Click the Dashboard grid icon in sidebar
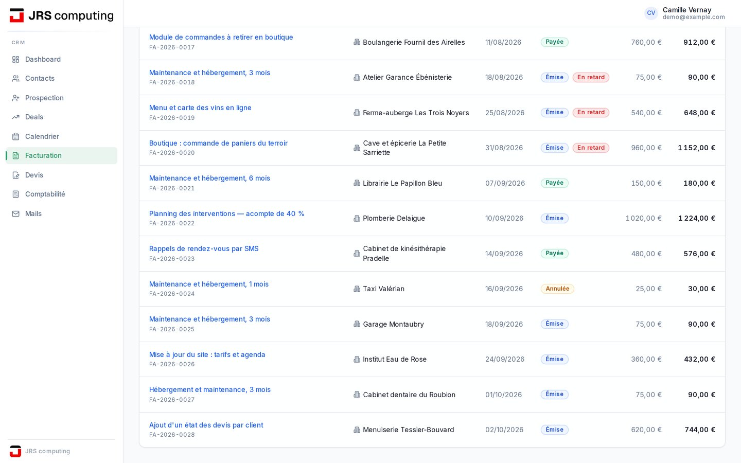Image resolution: width=741 pixels, height=463 pixels. point(16,60)
